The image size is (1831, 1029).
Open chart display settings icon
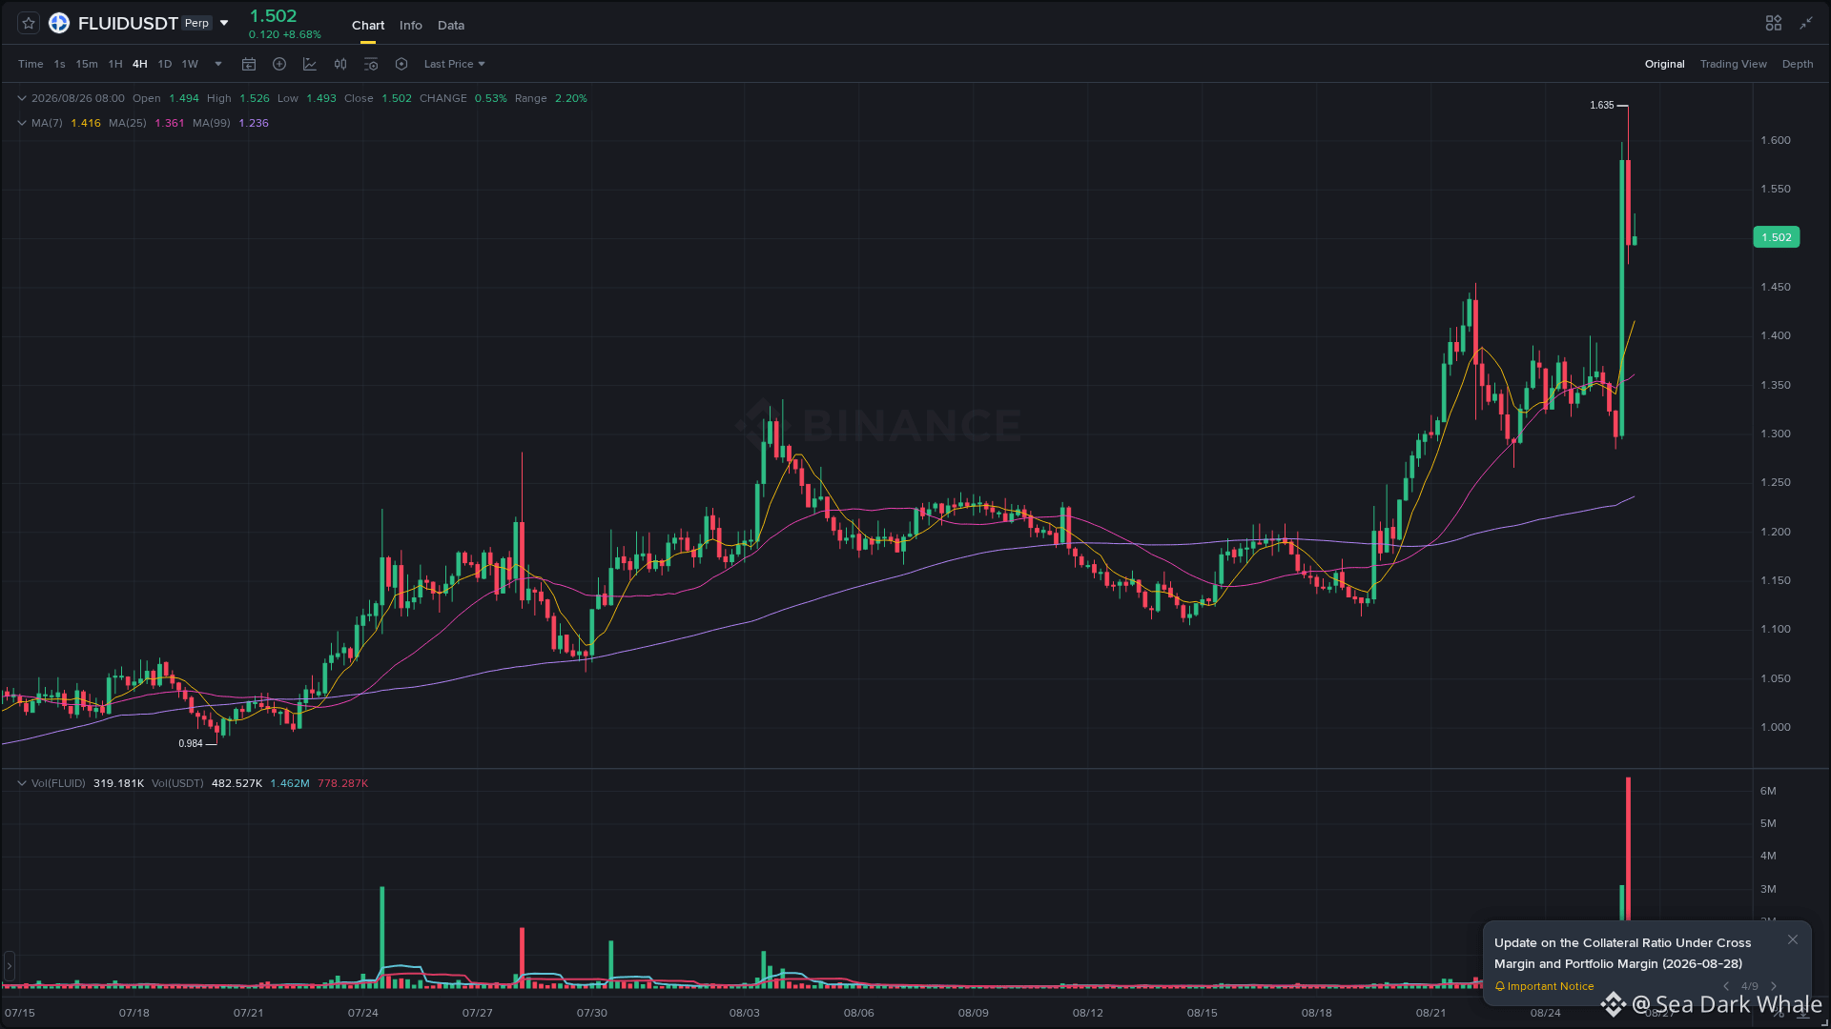pyautogui.click(x=371, y=64)
